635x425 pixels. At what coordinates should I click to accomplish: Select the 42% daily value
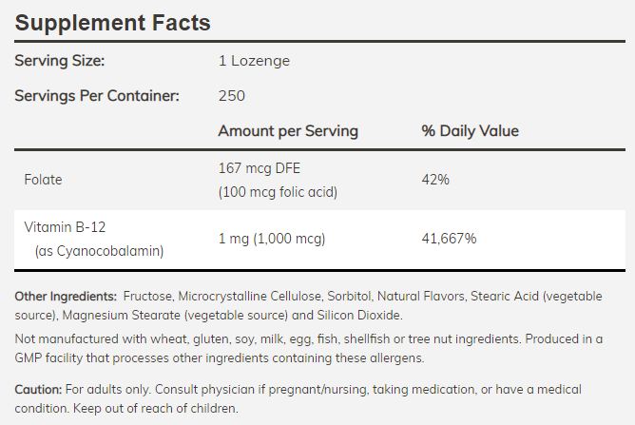pyautogui.click(x=436, y=179)
